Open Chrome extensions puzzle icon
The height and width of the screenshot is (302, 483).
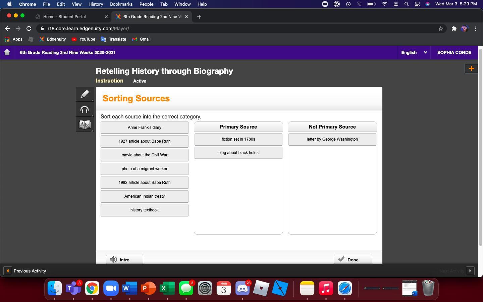[454, 29]
